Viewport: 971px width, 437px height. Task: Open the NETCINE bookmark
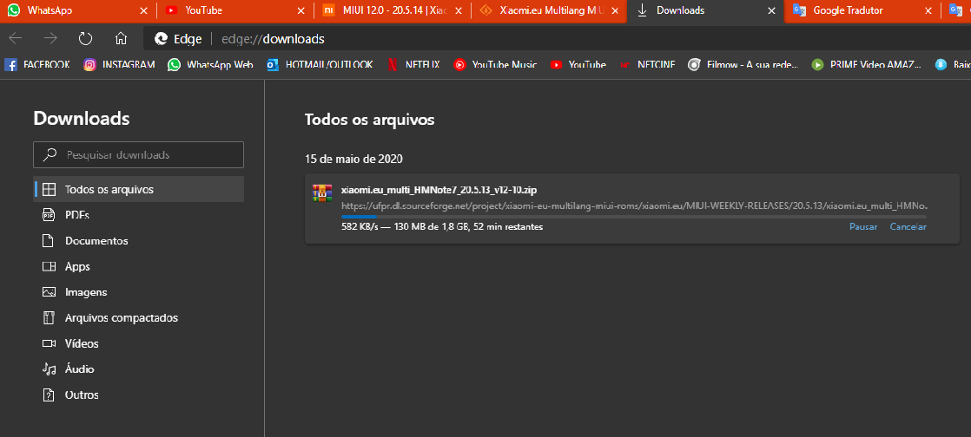(647, 64)
